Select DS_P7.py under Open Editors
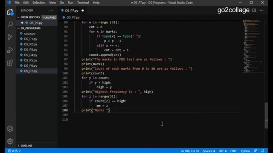The height and width of the screenshot is (153, 273). point(37,23)
